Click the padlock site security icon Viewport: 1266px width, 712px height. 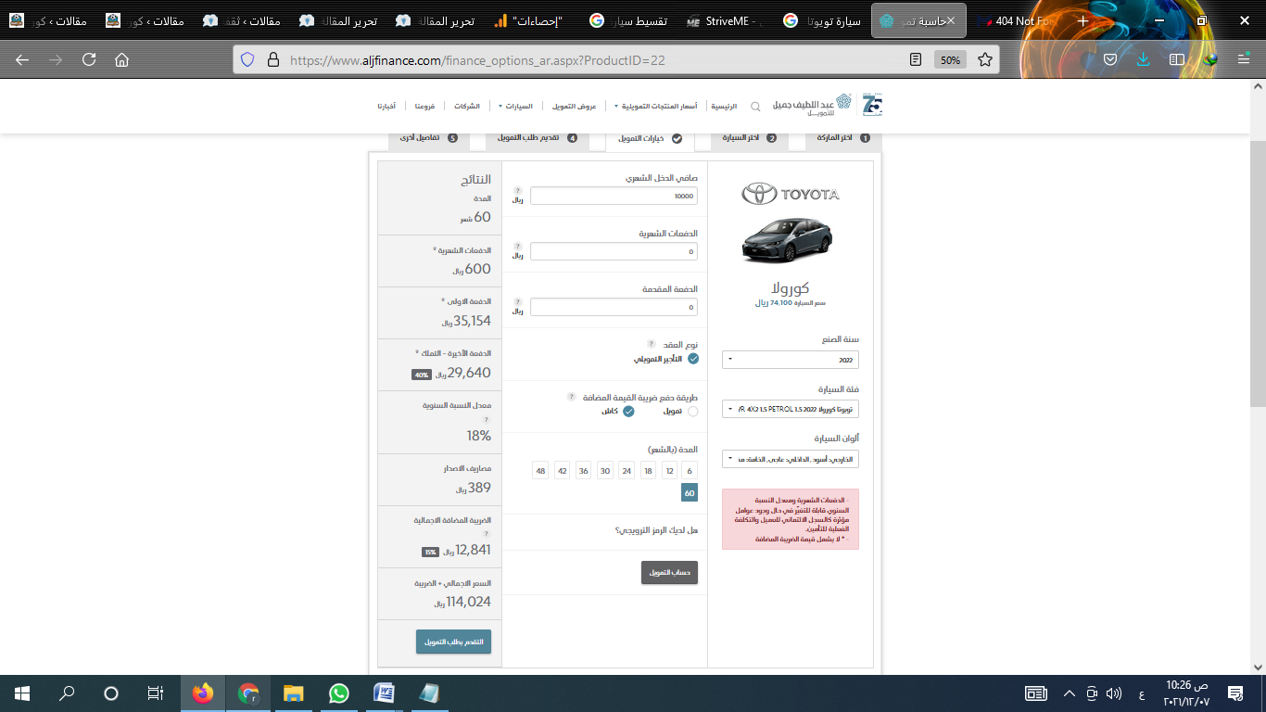point(272,59)
